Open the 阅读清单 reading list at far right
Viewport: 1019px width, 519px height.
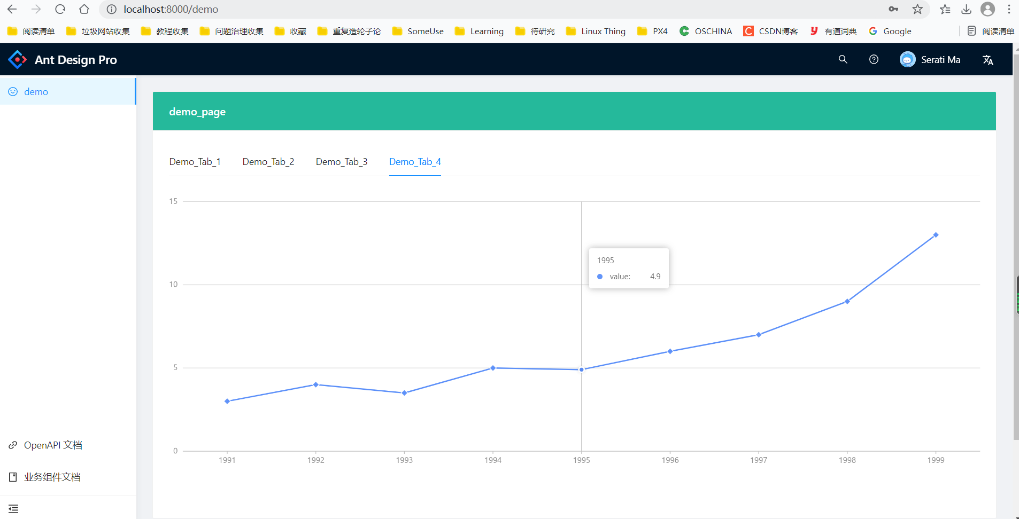[x=991, y=31]
